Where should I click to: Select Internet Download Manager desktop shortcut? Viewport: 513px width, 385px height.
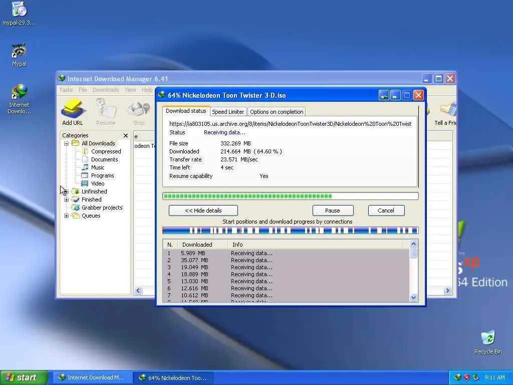tap(19, 99)
